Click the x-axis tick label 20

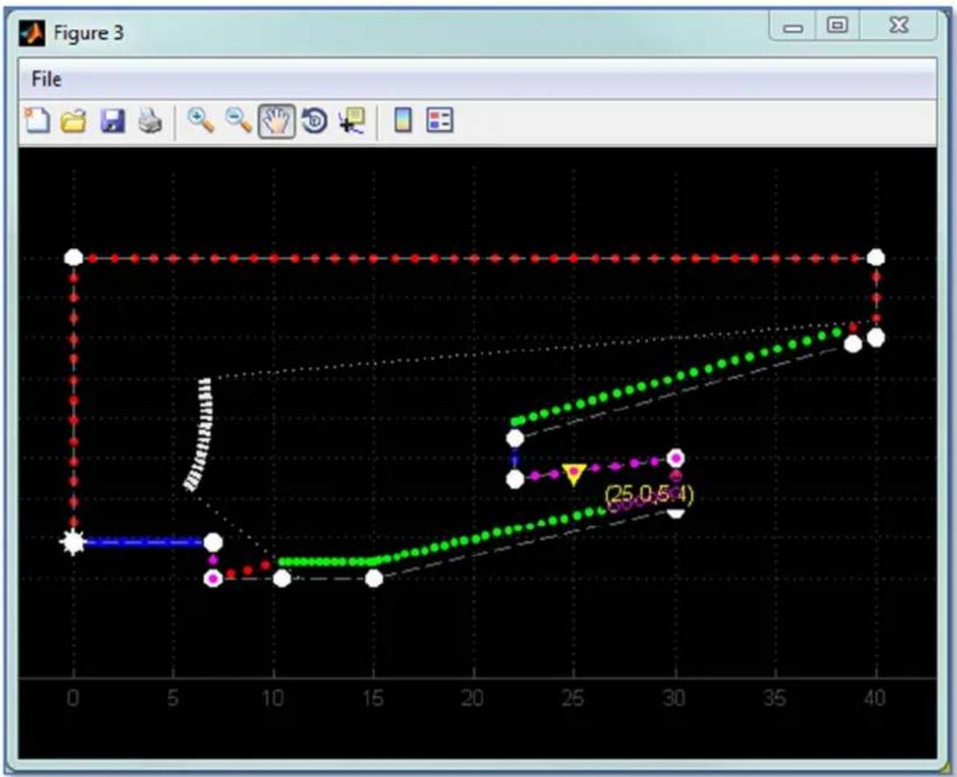473,697
